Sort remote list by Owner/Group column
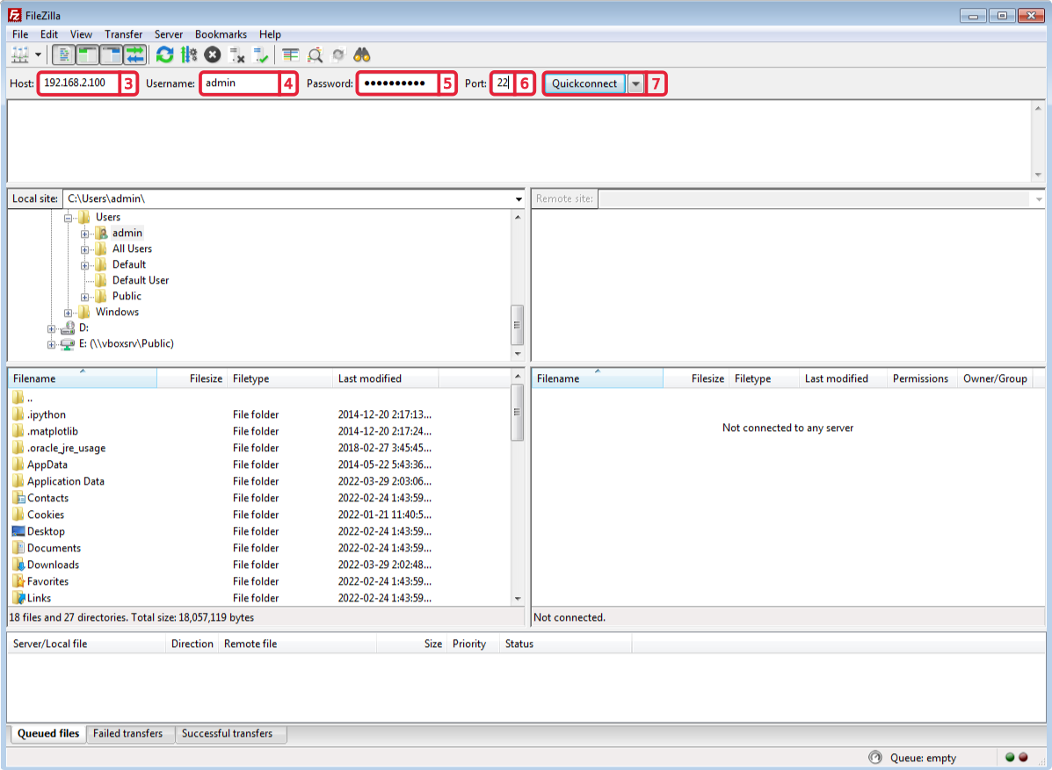This screenshot has width=1052, height=770. 996,378
